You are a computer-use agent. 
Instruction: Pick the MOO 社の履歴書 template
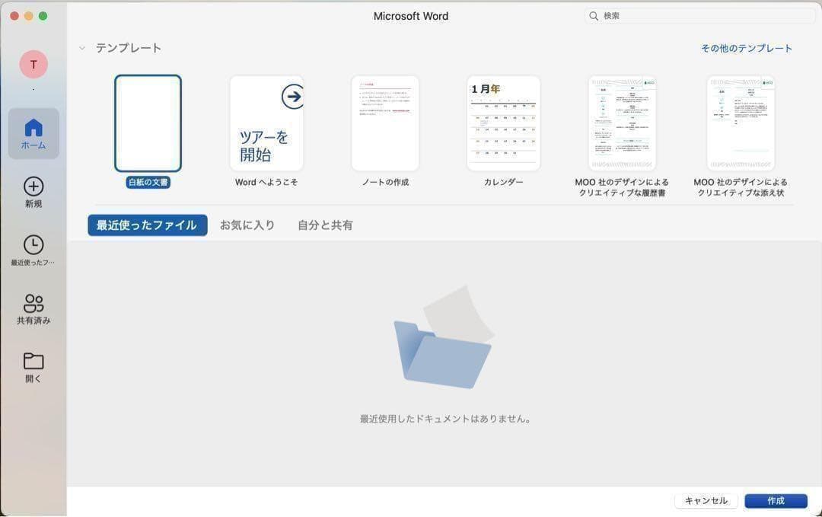(623, 123)
